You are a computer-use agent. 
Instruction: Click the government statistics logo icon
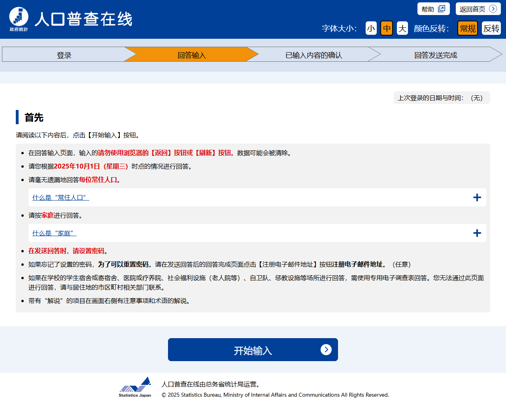coord(19,19)
